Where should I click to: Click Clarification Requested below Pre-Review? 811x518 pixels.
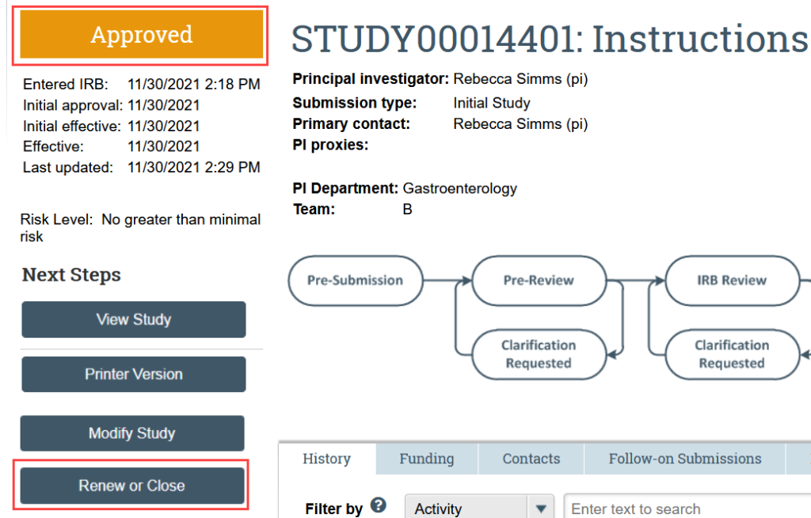tap(539, 354)
